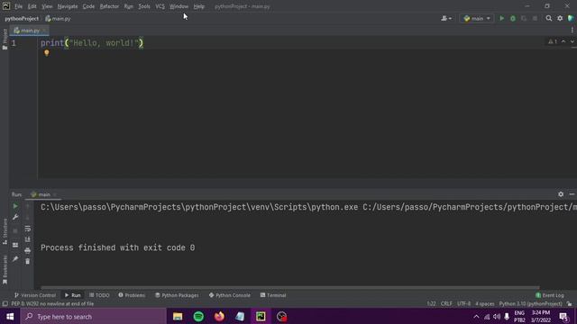The height and width of the screenshot is (324, 577).
Task: Click the Run console horizontal scrollbar
Action: [290, 288]
